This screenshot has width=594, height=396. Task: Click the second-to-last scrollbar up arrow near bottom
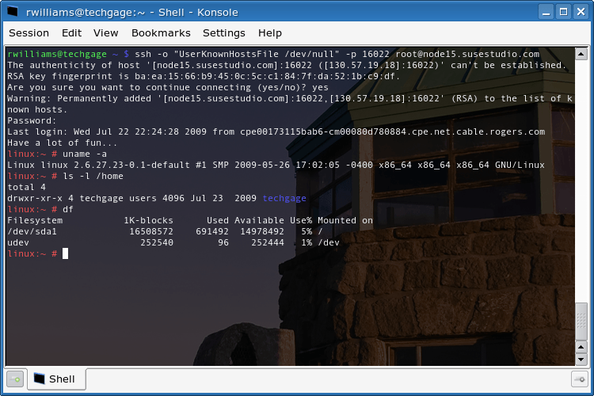[581, 347]
